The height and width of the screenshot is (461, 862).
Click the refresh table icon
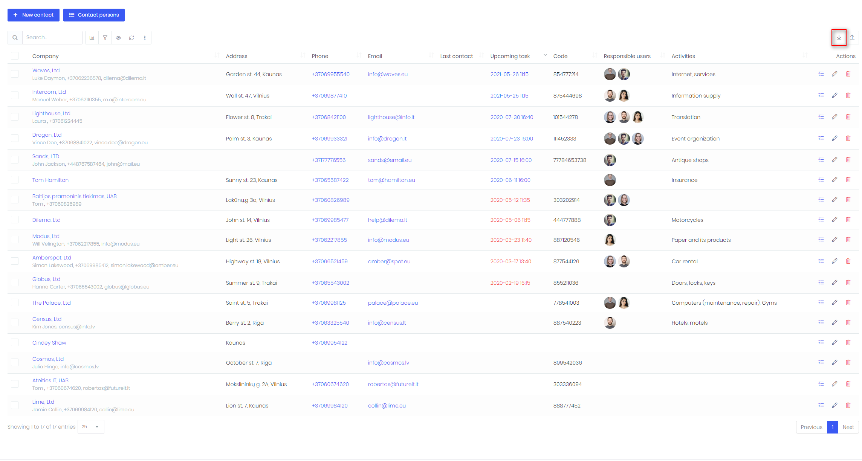point(131,38)
